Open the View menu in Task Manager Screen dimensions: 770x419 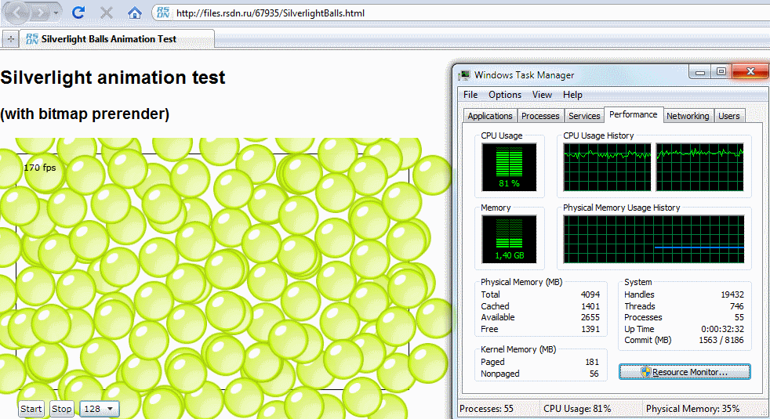tap(542, 95)
